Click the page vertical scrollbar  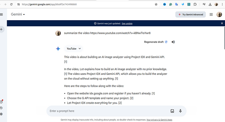[x=224, y=38]
